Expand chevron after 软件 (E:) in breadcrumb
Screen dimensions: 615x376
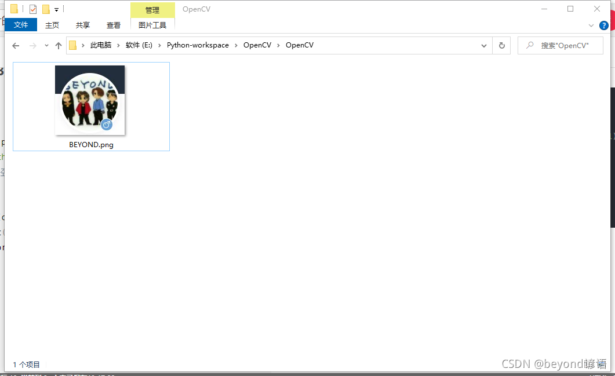click(159, 46)
